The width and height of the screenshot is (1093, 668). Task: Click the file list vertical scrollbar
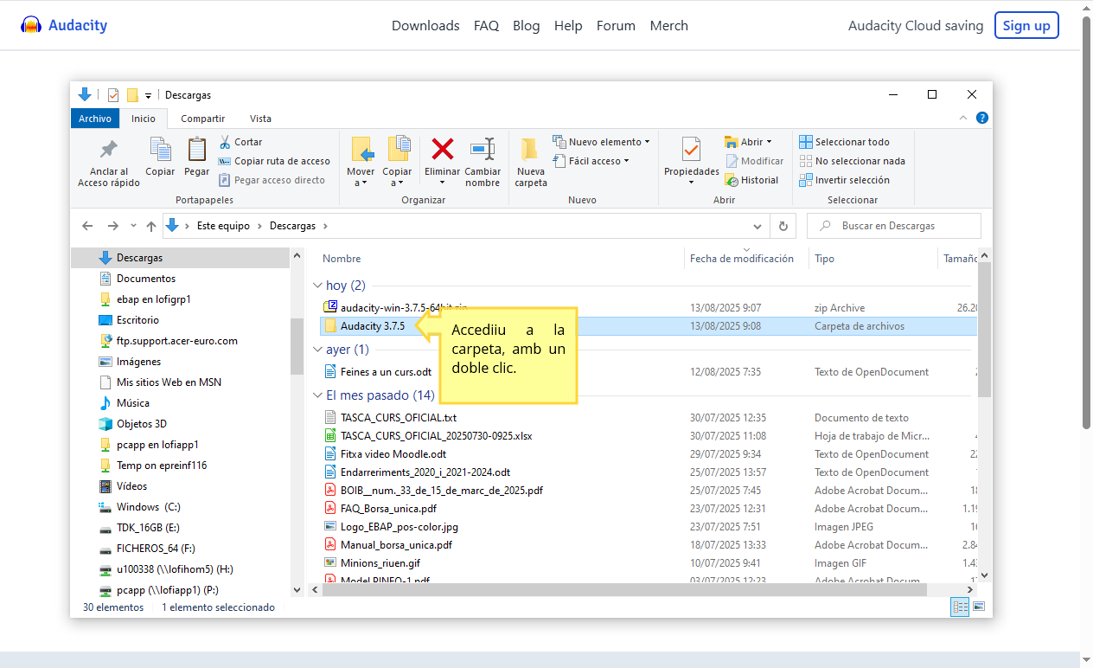click(984, 331)
